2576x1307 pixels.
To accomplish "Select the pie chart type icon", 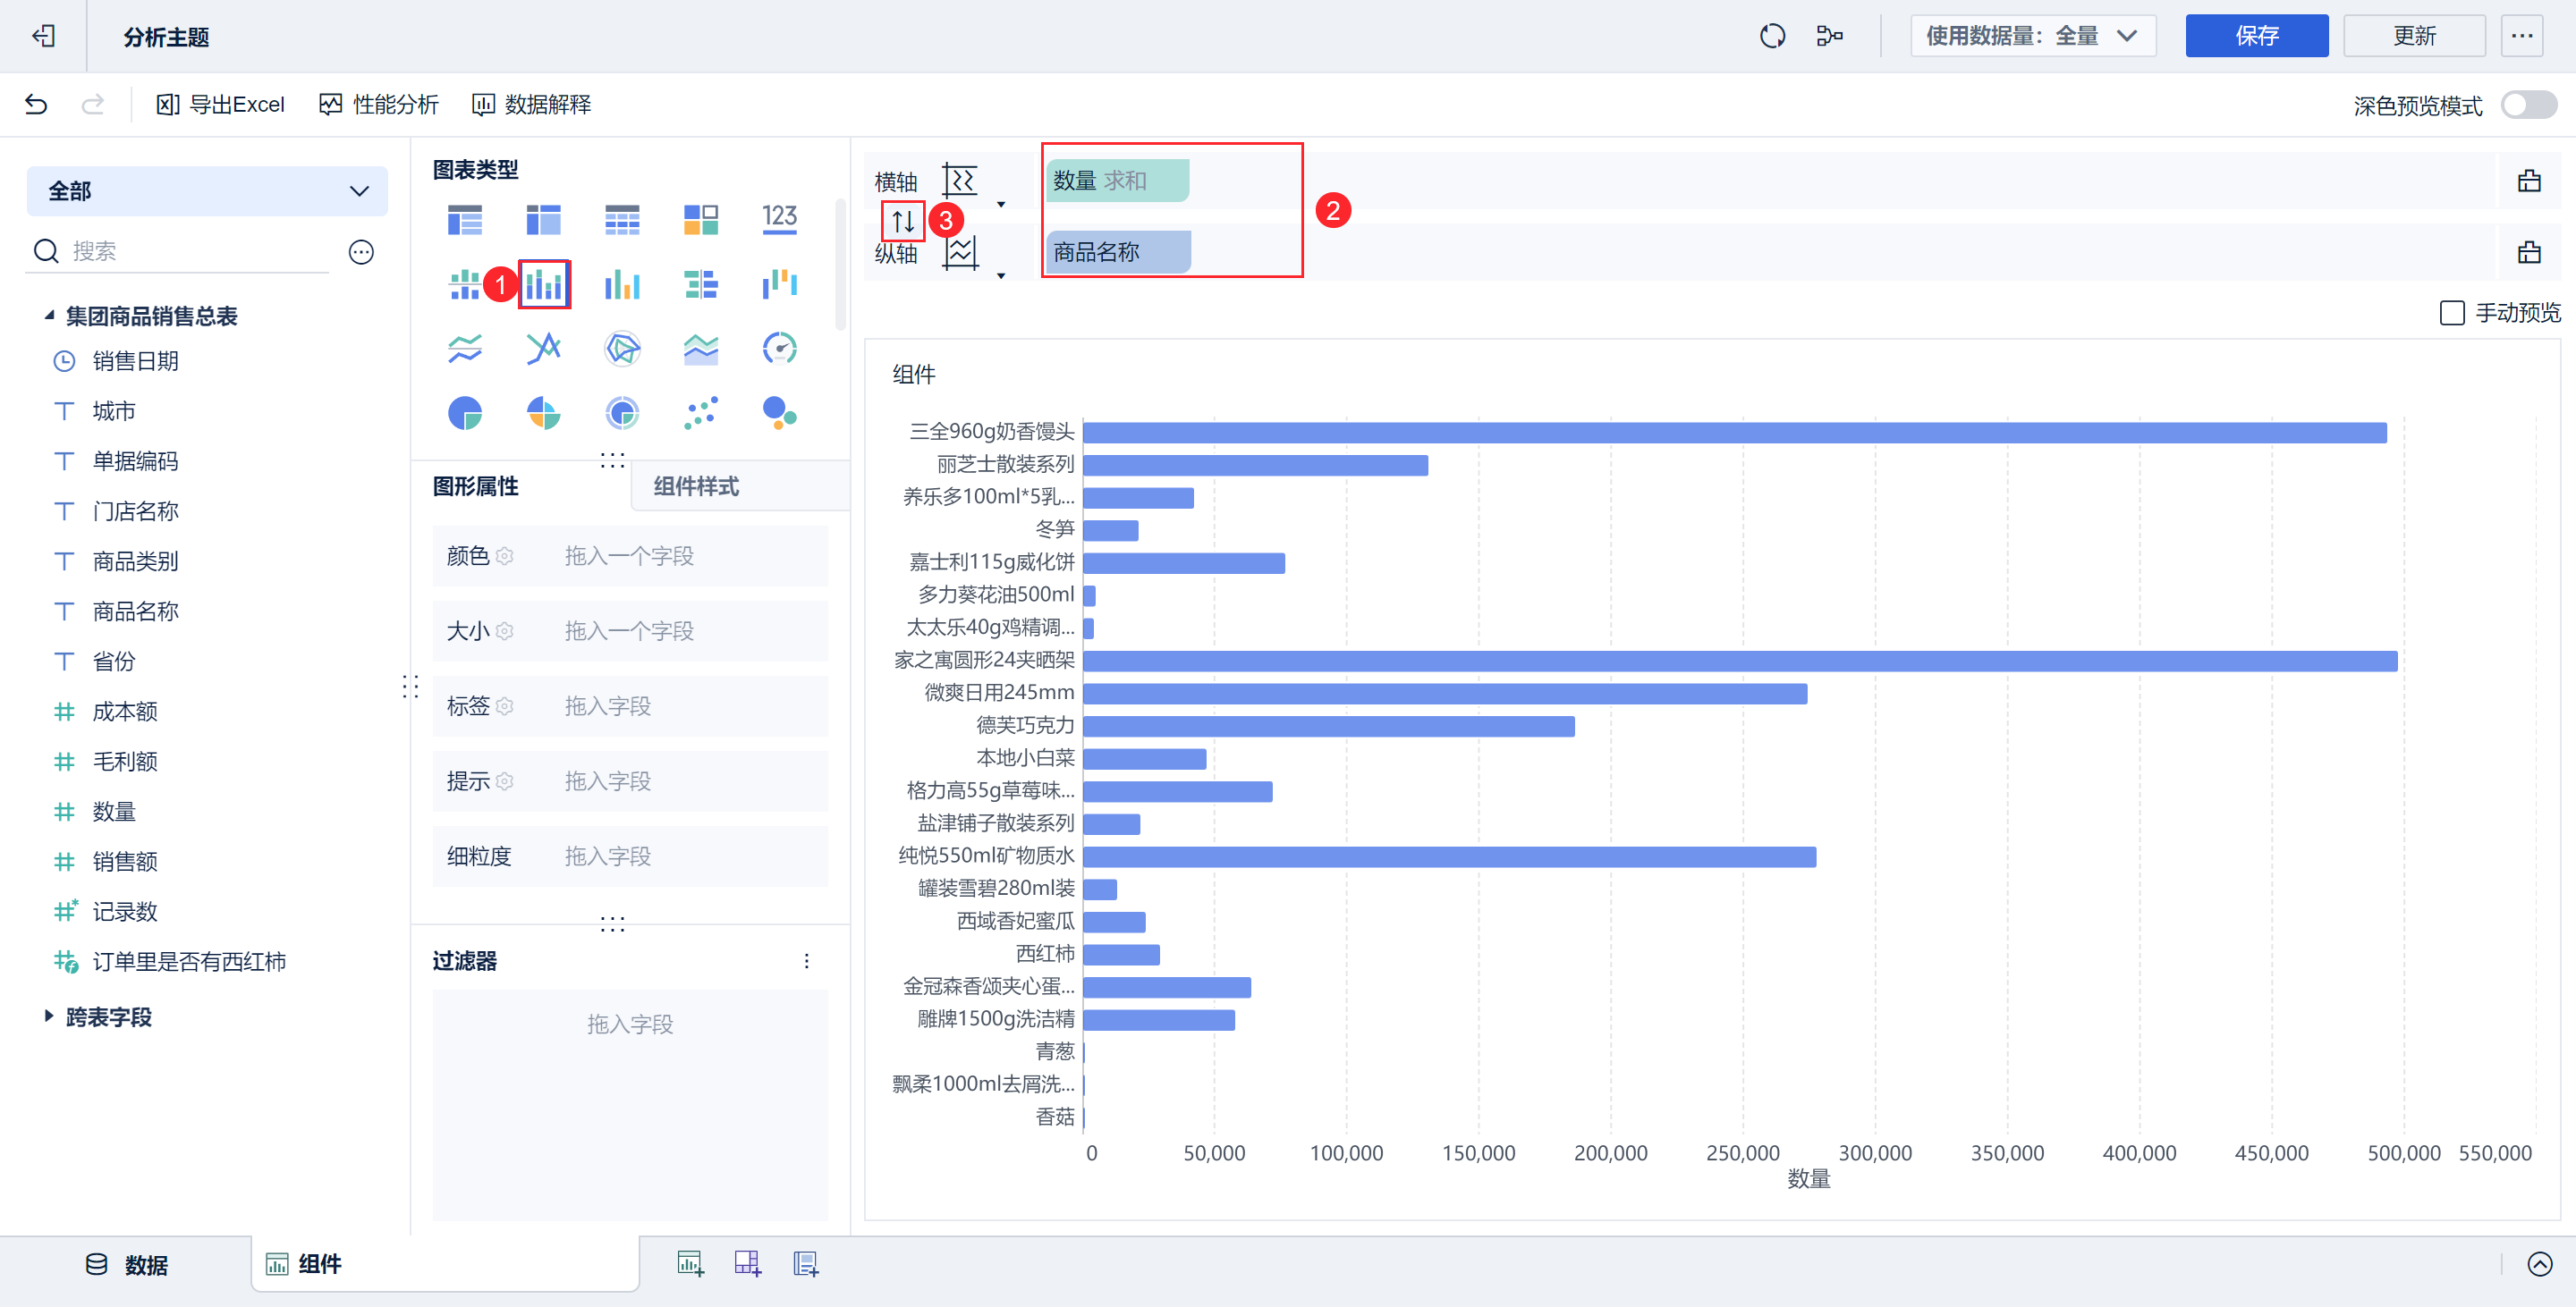I will tap(465, 413).
